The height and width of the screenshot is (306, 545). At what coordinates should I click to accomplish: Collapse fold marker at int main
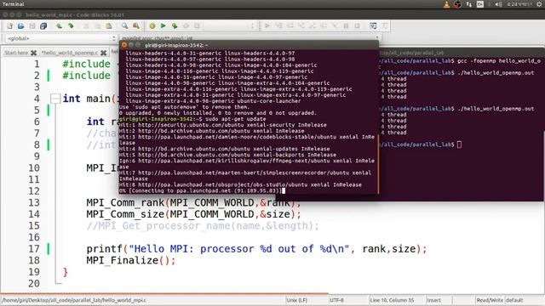[x=55, y=99]
